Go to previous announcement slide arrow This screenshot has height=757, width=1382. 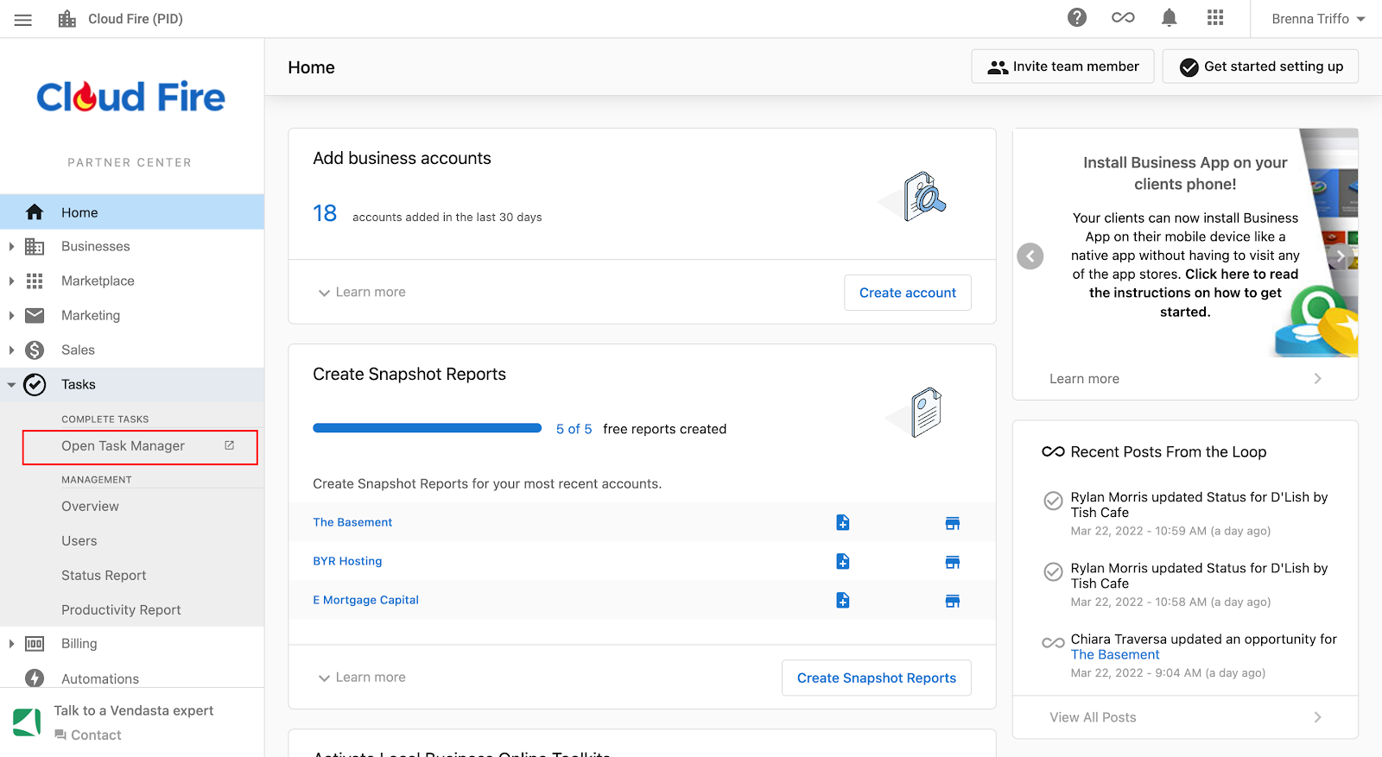(x=1030, y=256)
